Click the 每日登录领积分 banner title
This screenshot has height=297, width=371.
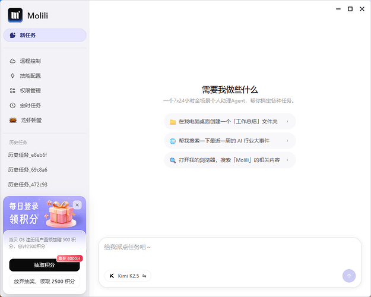click(24, 213)
